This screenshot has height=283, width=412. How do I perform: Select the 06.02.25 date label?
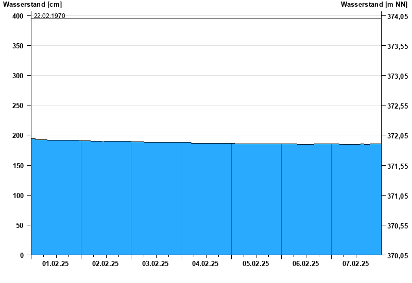point(305,264)
